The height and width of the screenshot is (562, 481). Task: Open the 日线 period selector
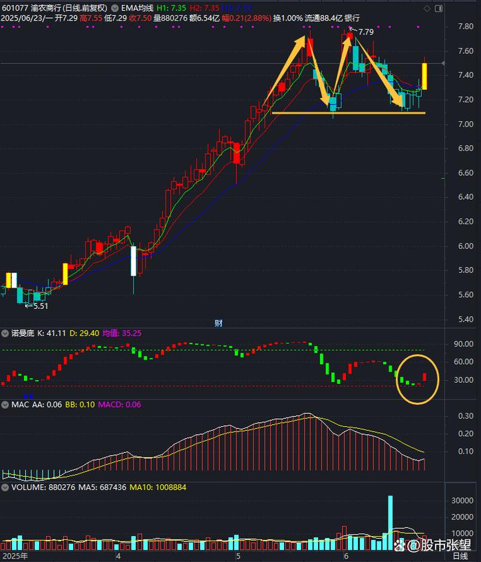460,555
